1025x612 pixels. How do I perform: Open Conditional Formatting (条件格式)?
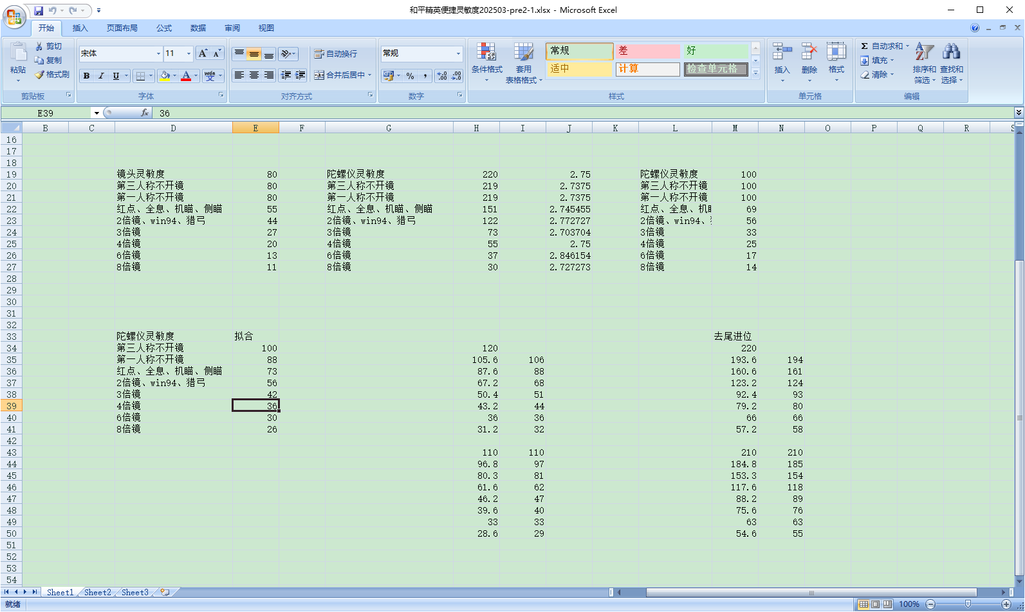tap(486, 60)
